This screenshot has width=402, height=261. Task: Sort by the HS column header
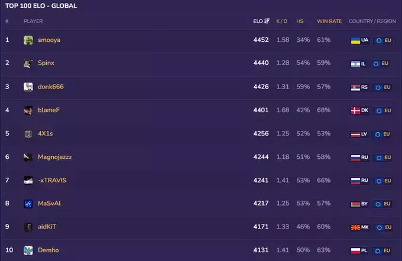tap(300, 21)
